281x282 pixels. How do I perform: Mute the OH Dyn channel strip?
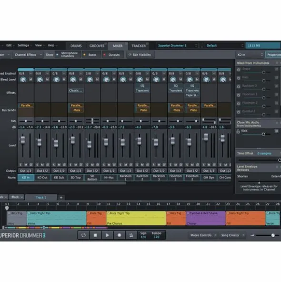click(209, 165)
